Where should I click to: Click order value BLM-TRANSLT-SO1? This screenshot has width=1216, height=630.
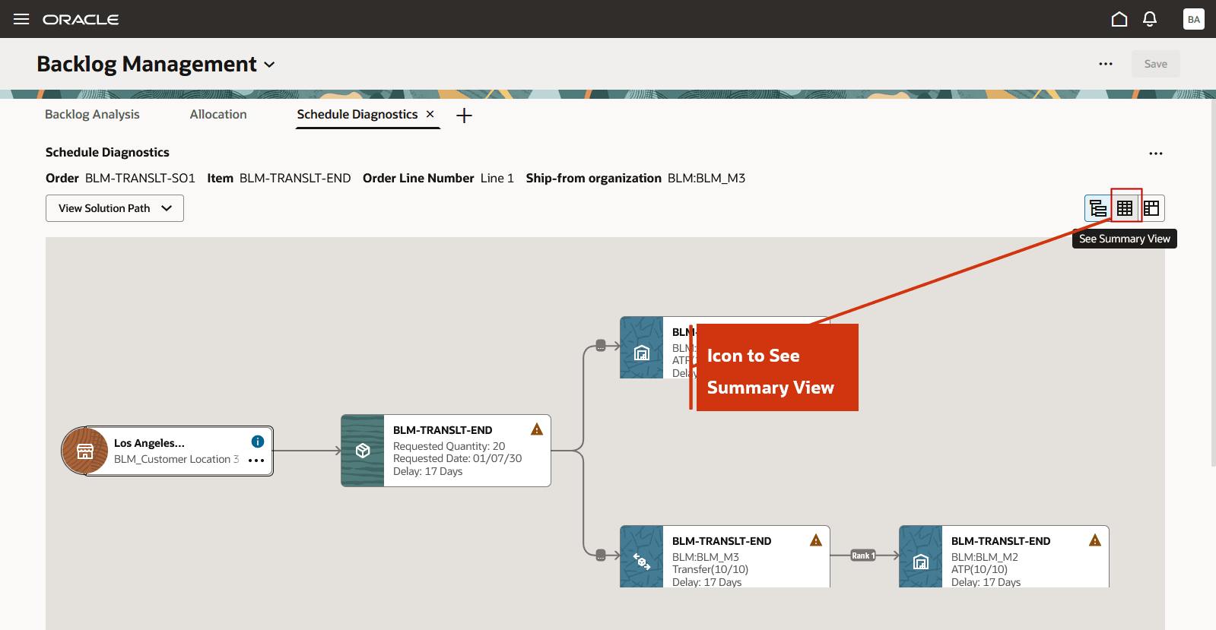point(140,178)
